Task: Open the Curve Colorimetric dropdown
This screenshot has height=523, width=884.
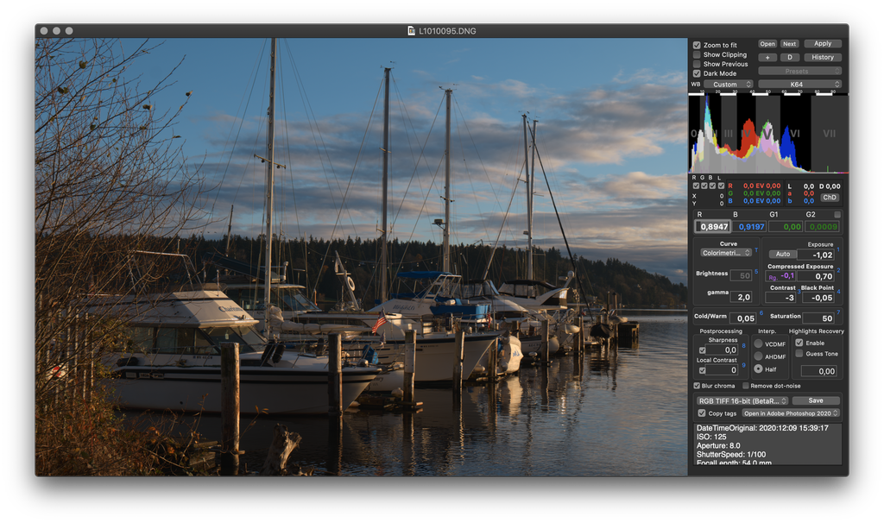Action: coord(726,253)
